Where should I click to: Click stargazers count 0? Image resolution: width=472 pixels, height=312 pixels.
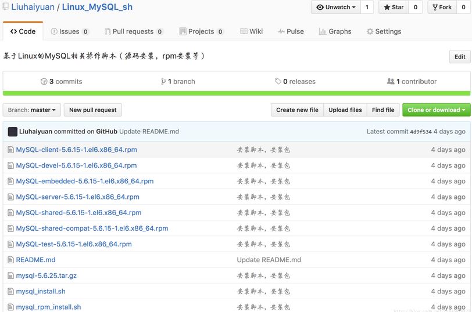click(x=416, y=7)
